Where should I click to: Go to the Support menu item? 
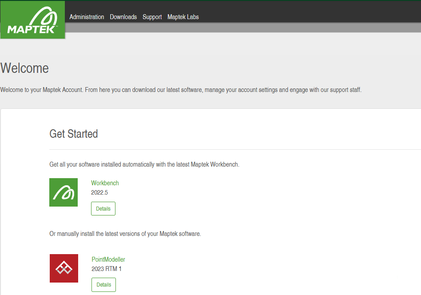(x=152, y=17)
